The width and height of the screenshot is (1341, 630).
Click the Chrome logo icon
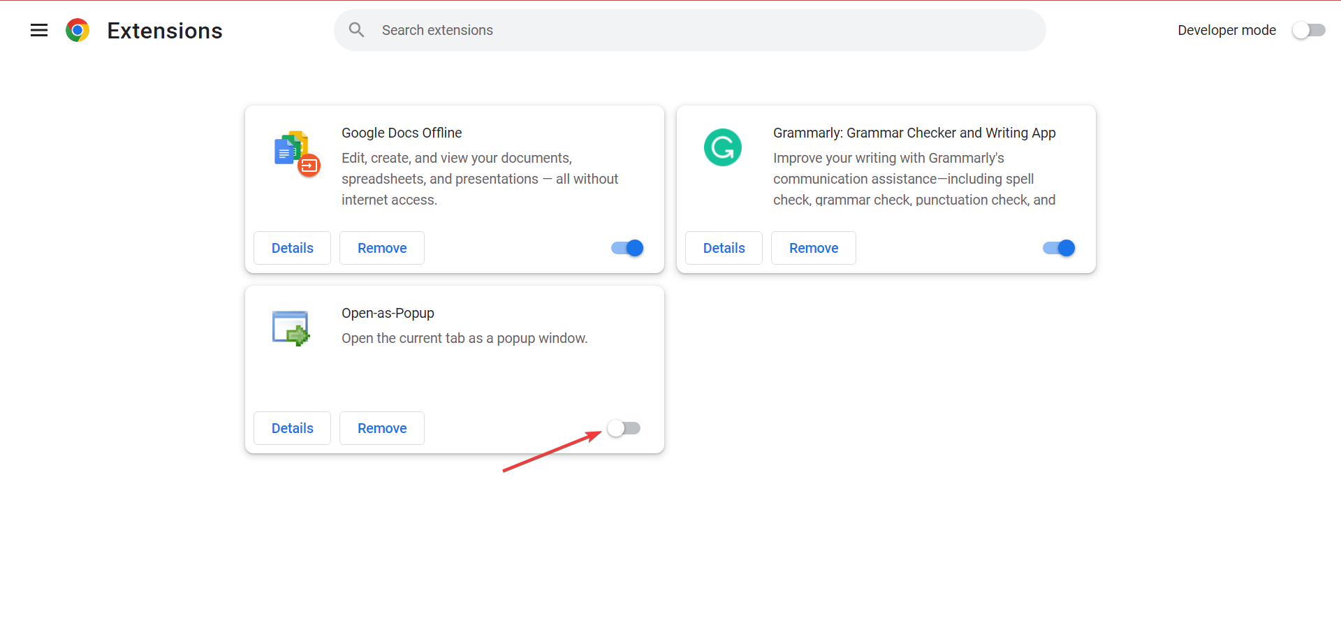[78, 30]
